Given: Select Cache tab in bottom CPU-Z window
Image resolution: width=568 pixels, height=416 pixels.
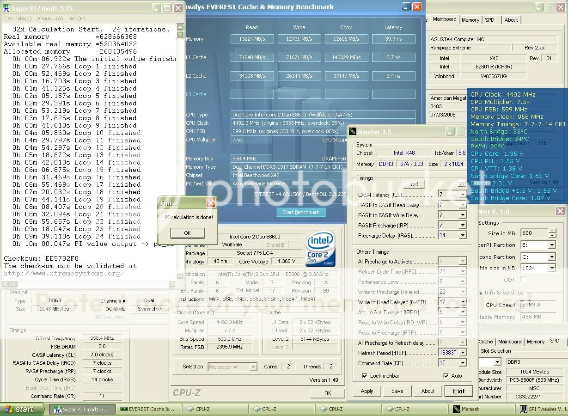Looking at the screenshot, I should coord(485,342).
